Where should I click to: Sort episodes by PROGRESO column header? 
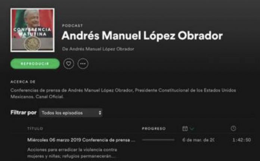pos(154,129)
